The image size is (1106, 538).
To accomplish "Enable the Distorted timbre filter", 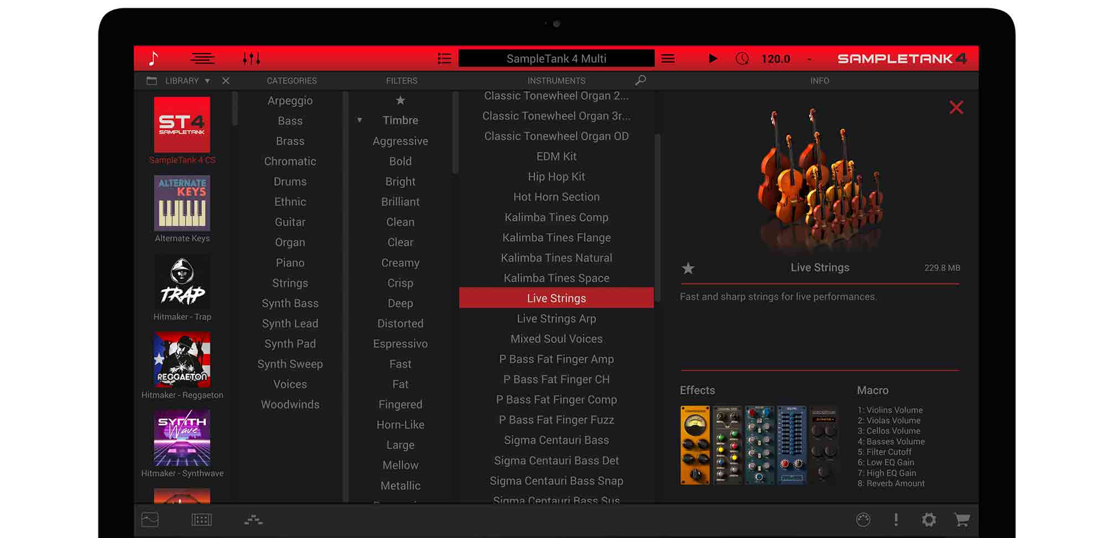I will click(x=400, y=324).
